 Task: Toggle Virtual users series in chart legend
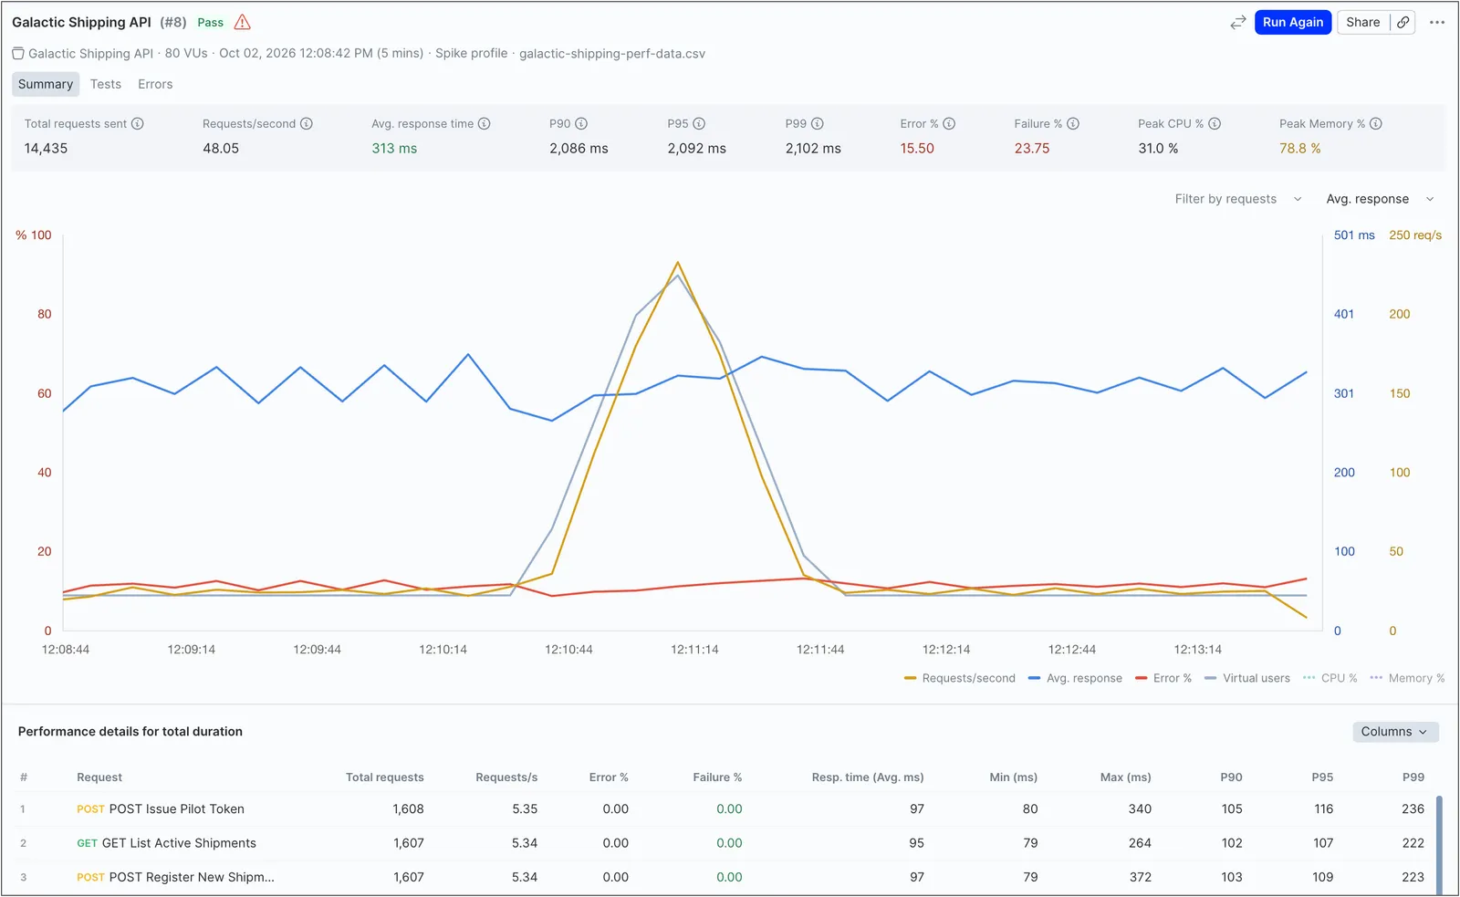(1247, 679)
